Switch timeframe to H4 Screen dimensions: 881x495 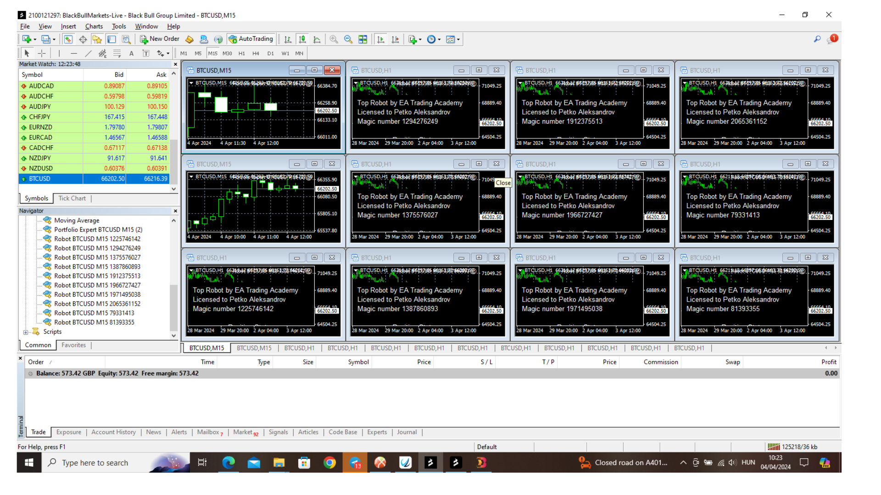[256, 54]
